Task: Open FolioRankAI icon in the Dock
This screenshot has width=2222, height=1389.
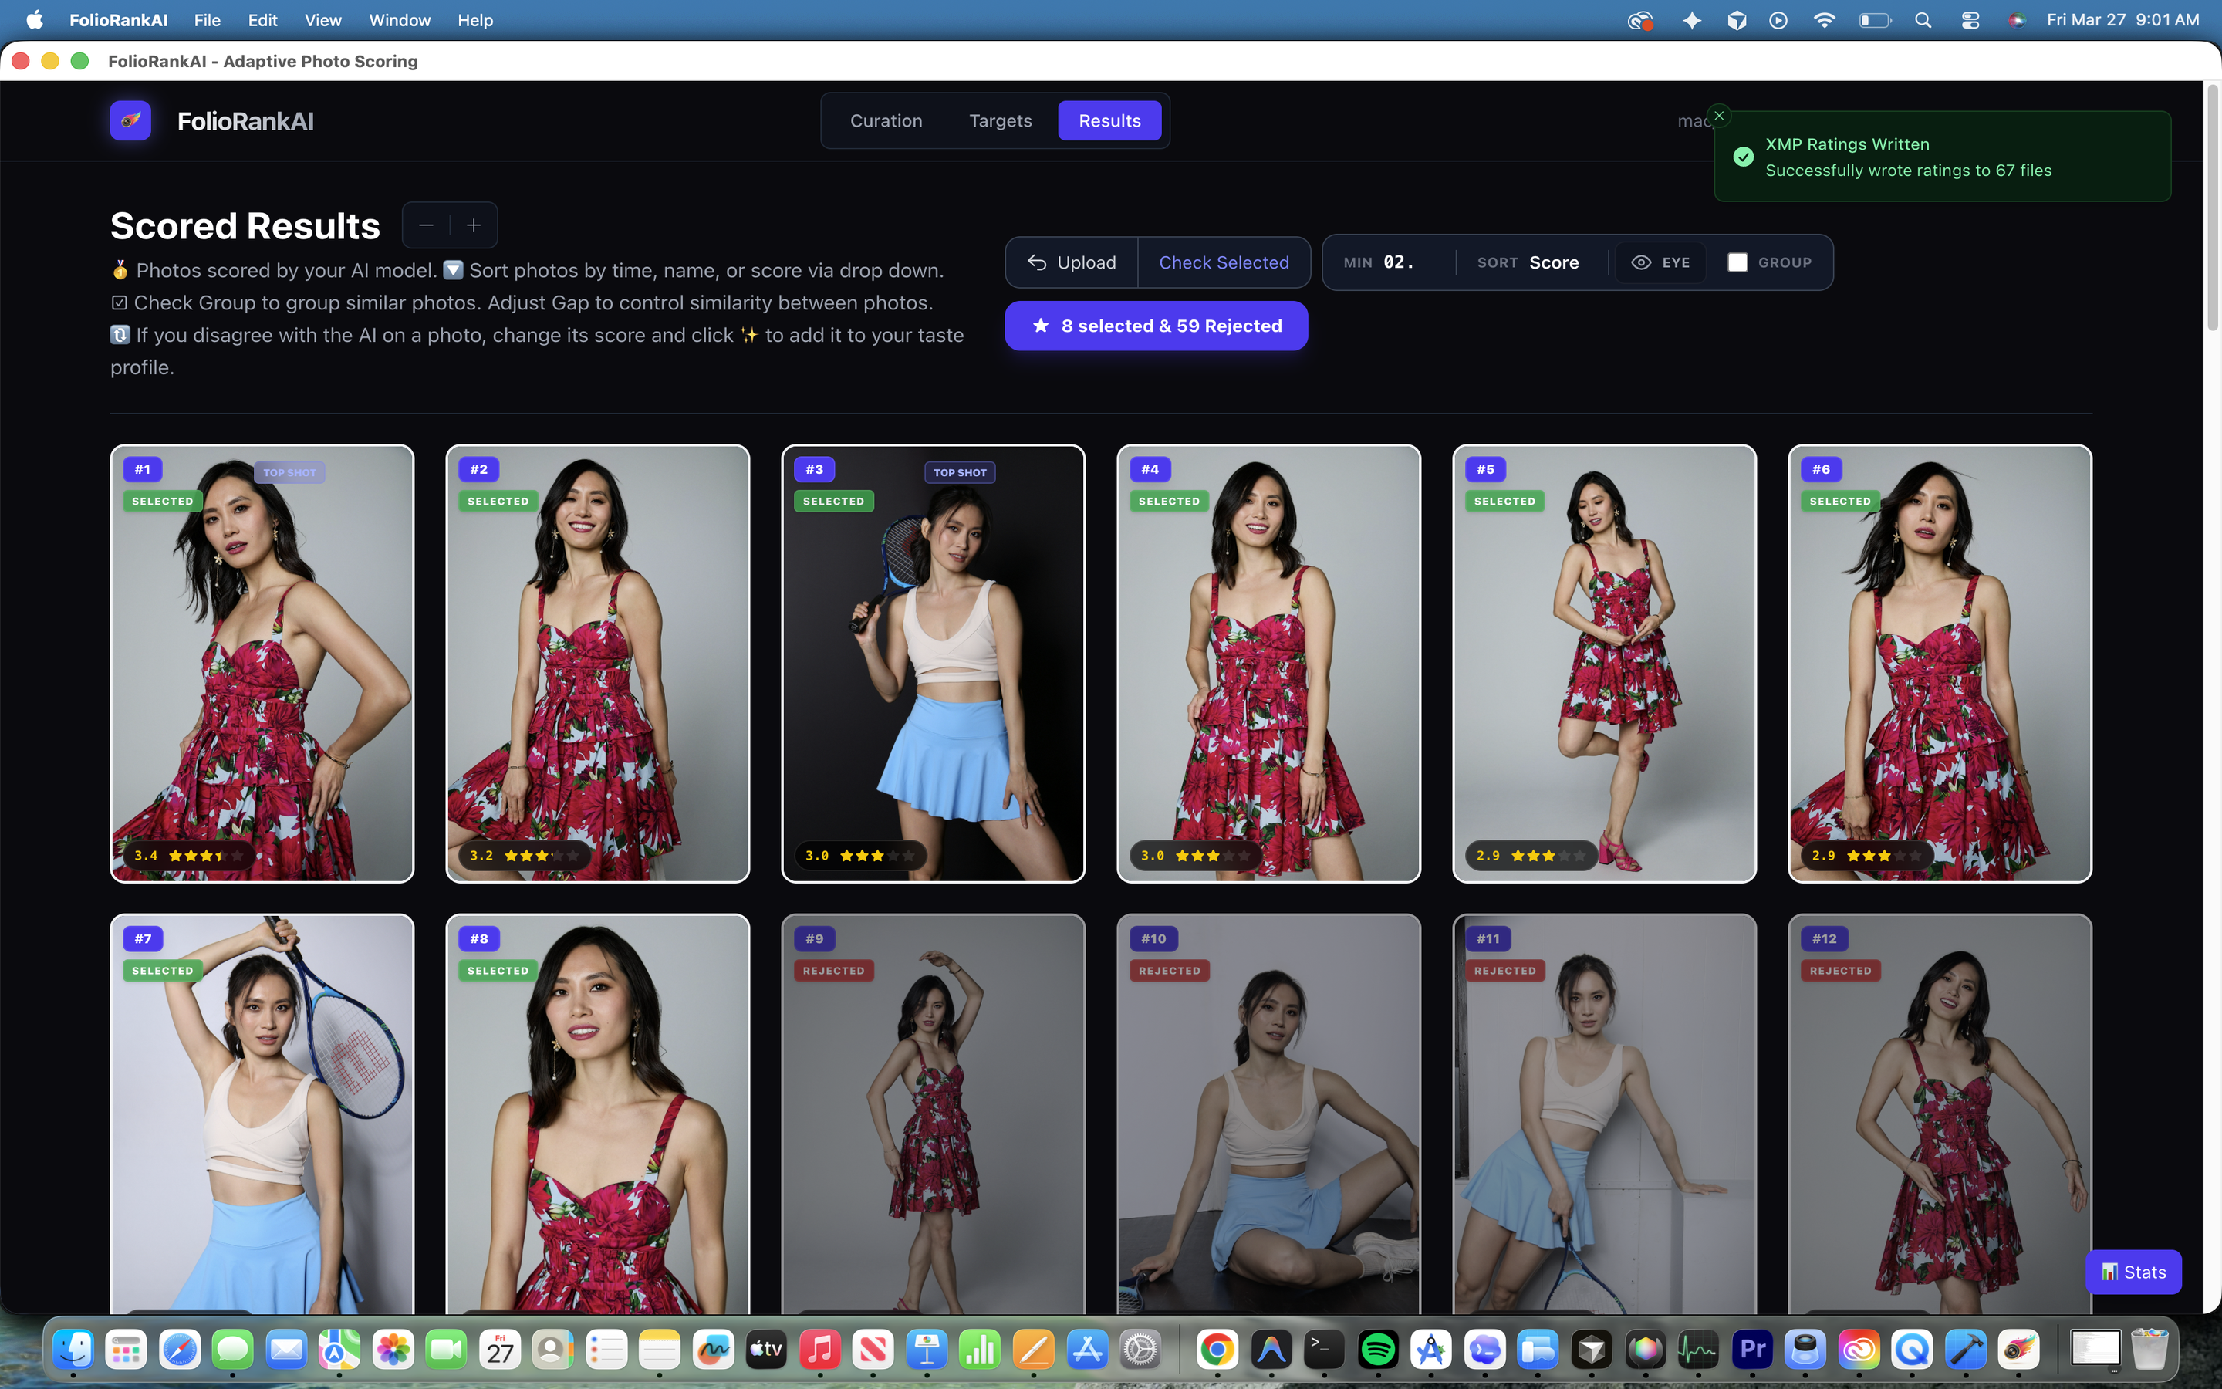Action: click(x=2018, y=1350)
